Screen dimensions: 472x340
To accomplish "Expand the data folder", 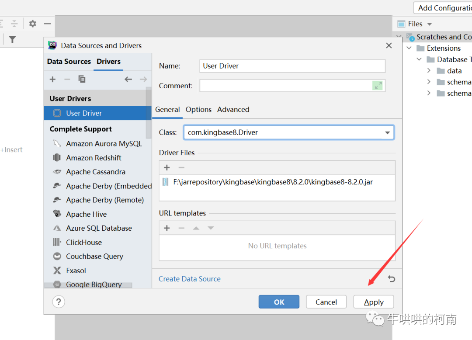I will point(429,70).
